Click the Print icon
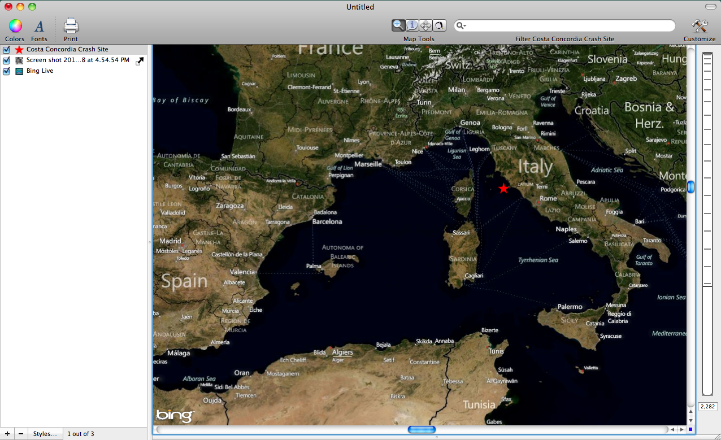Image resolution: width=721 pixels, height=440 pixels. pyautogui.click(x=71, y=26)
